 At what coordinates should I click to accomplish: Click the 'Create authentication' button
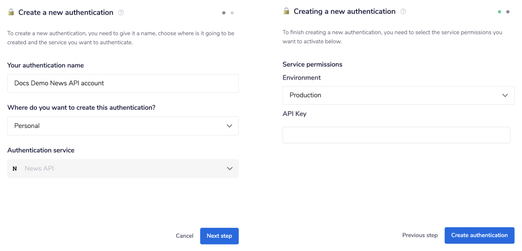(x=479, y=235)
